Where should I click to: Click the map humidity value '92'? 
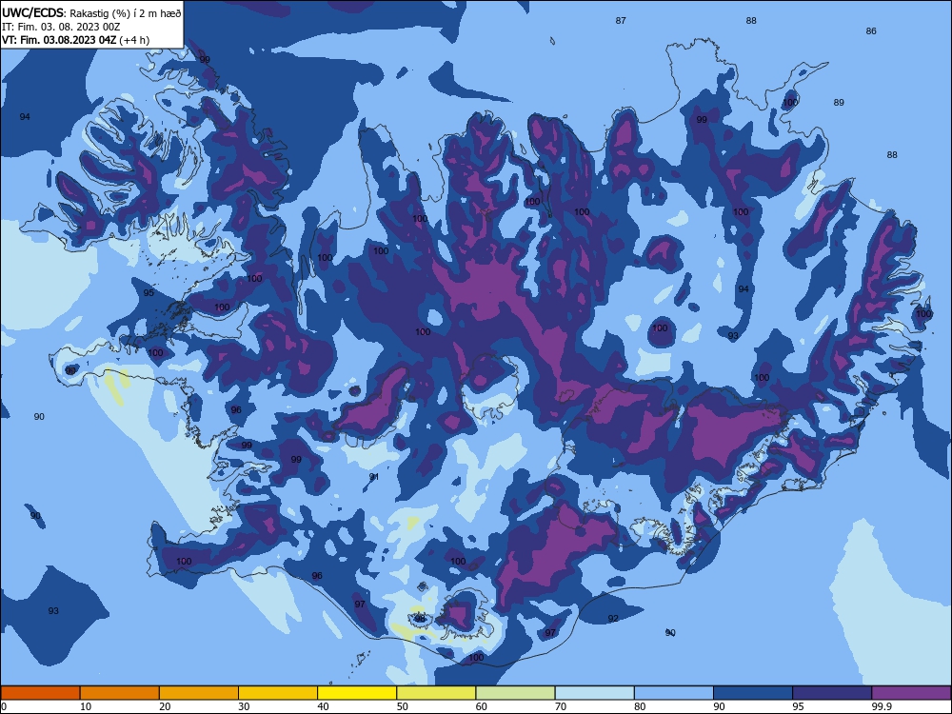click(x=613, y=619)
